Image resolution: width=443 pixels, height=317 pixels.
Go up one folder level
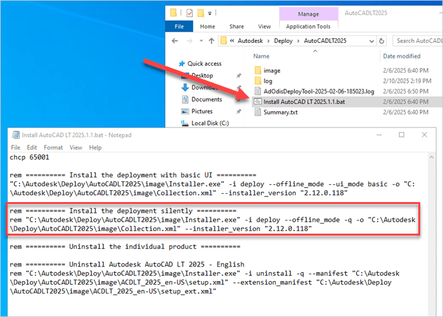(x=211, y=41)
